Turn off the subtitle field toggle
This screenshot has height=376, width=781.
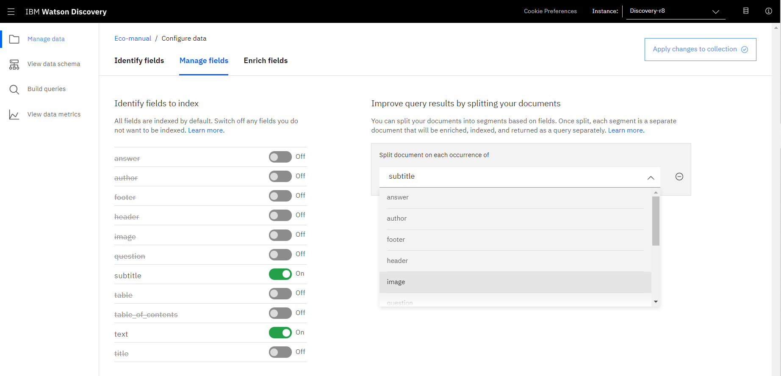click(x=280, y=274)
